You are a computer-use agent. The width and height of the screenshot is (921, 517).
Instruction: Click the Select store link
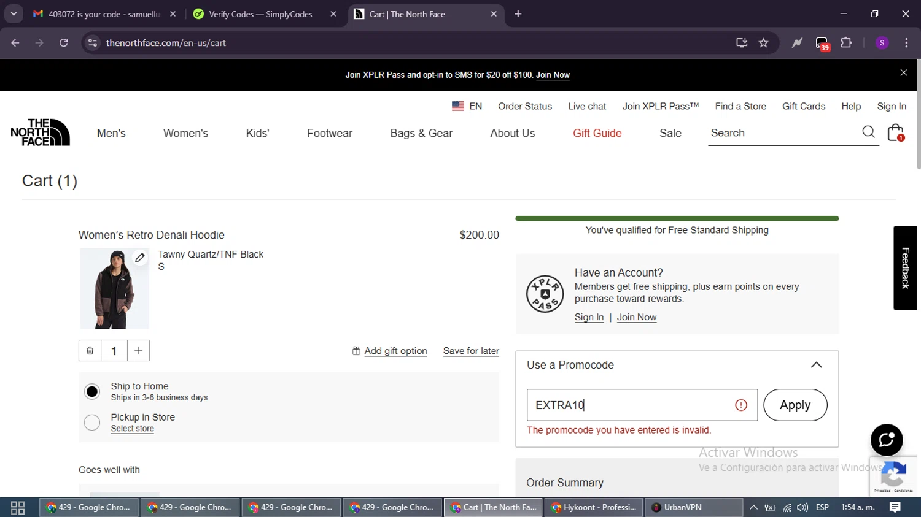point(133,429)
